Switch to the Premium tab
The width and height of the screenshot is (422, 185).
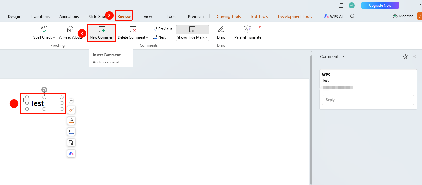tap(196, 16)
